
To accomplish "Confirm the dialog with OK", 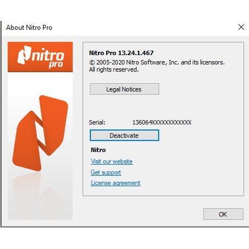I will click(x=223, y=214).
